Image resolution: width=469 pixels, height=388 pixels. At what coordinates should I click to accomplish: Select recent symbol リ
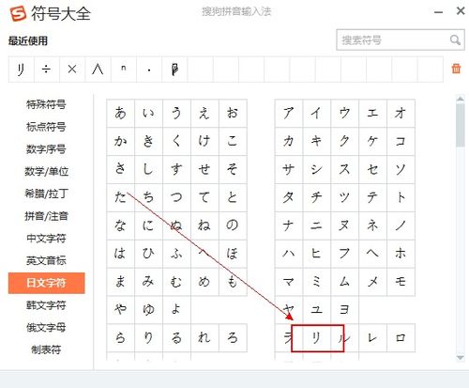pos(22,70)
